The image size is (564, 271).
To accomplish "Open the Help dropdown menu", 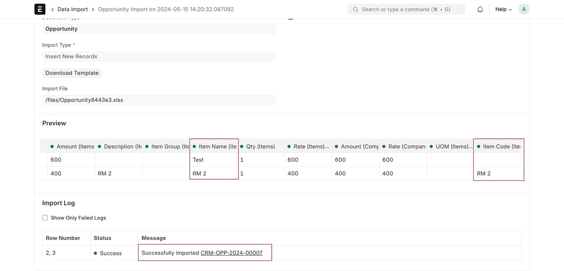I will (504, 9).
